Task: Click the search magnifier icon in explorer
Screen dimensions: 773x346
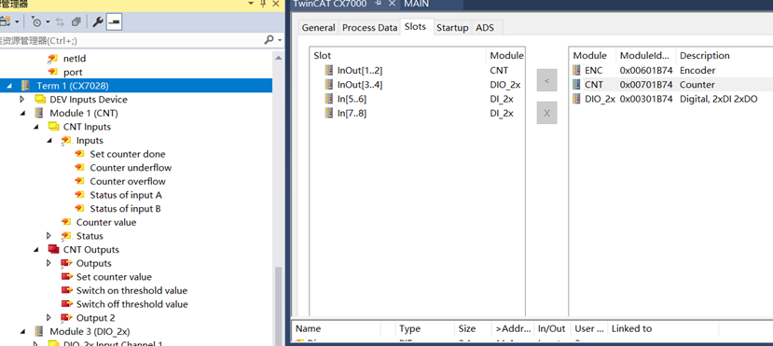Action: point(269,40)
